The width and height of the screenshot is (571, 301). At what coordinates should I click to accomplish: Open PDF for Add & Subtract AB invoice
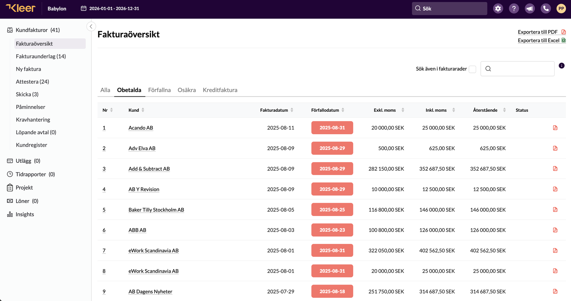click(x=555, y=169)
